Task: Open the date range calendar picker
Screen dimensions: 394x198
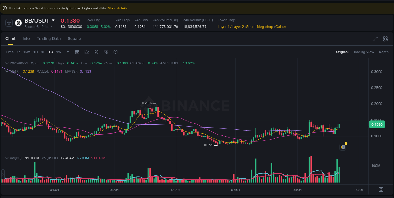Action: [x=77, y=52]
